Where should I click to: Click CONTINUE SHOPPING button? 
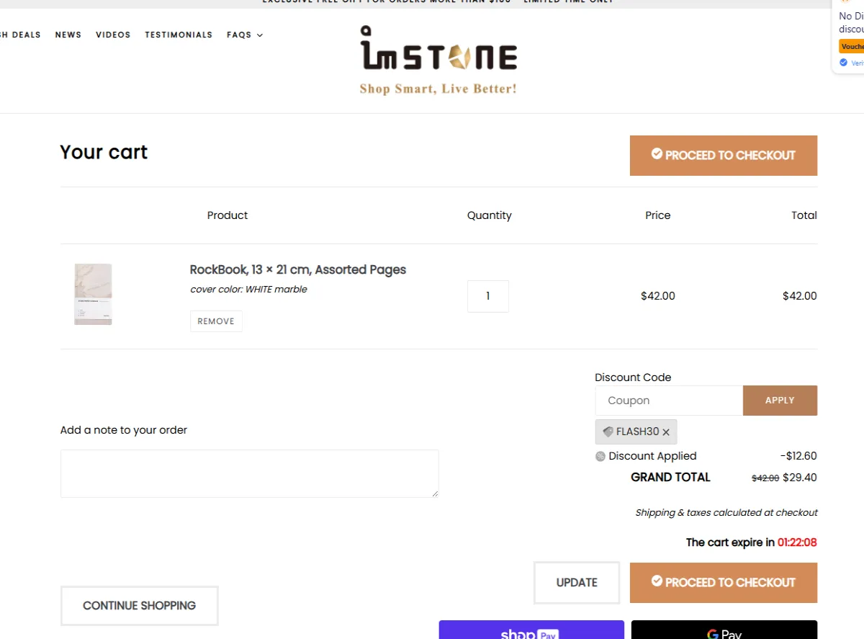(140, 606)
